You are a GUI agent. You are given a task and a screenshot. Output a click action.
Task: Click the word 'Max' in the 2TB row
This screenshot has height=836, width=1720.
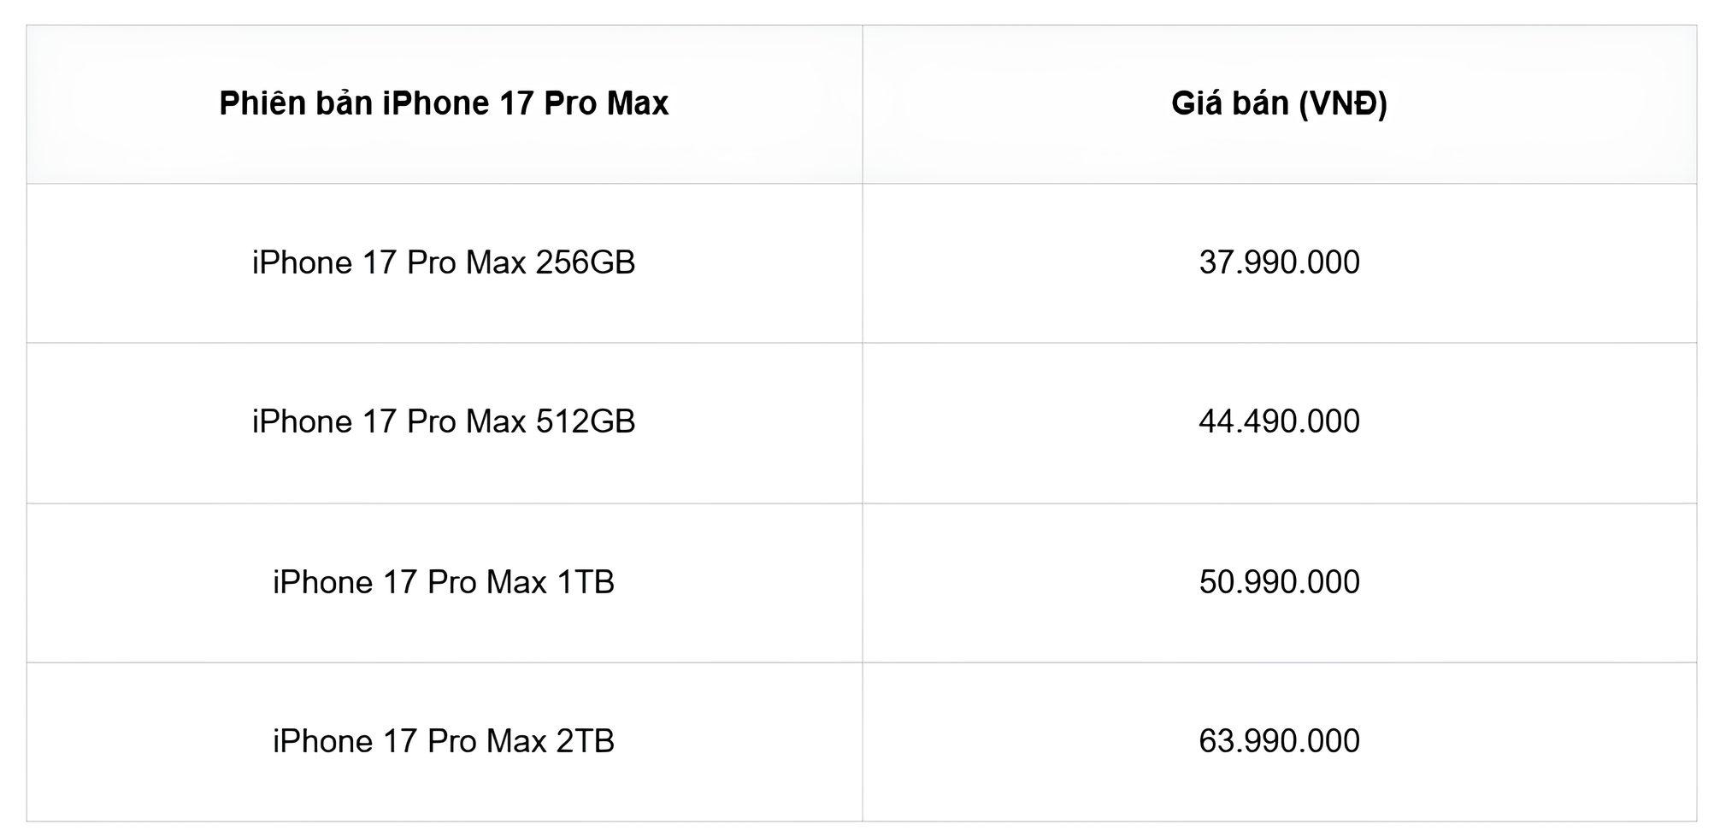coord(516,741)
